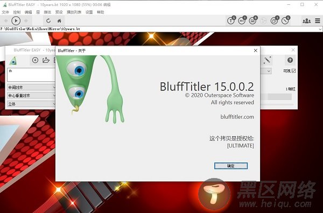Click 确定 in the About dialog
323x213 pixels.
coord(231,166)
